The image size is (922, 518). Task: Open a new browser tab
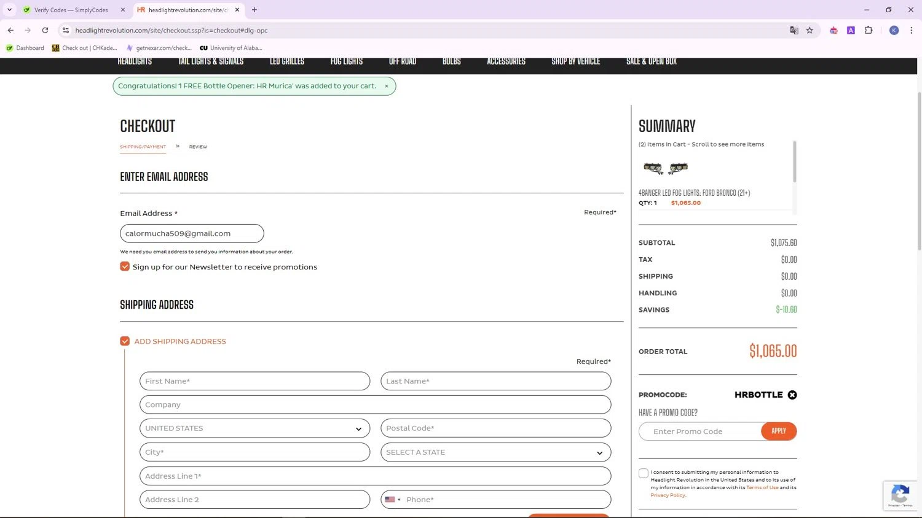[254, 10]
